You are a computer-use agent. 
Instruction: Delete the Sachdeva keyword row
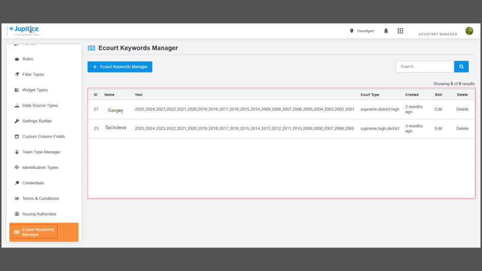(x=462, y=128)
